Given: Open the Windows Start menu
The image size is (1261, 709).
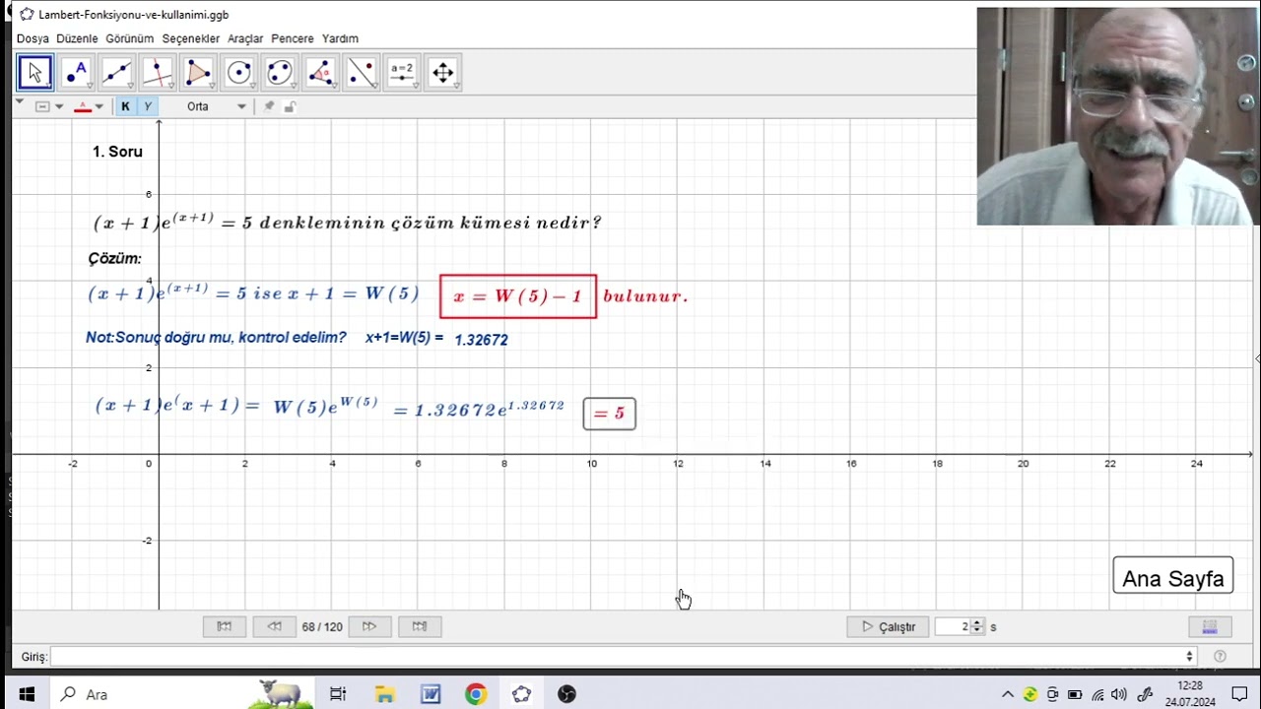Looking at the screenshot, I should tap(26, 694).
